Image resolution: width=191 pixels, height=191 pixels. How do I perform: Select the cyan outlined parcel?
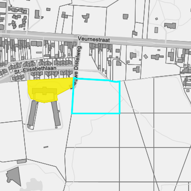[x=96, y=96]
